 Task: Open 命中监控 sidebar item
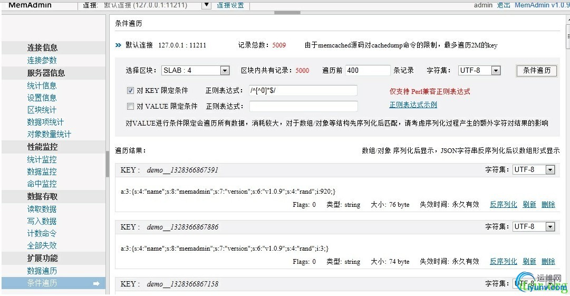(42, 184)
